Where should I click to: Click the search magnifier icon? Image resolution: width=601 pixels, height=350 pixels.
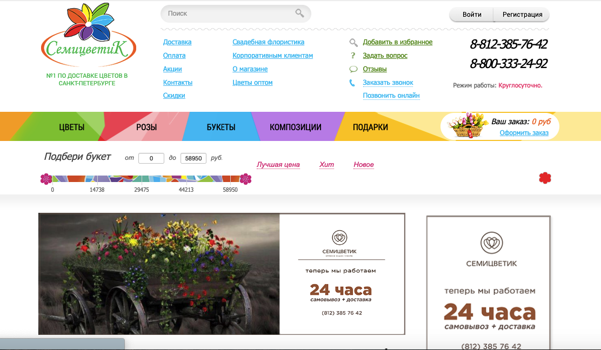point(299,14)
